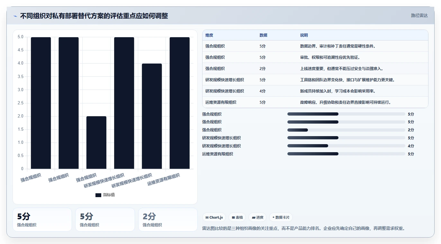Open the 2分 强合规组织 data card
This screenshot has height=244, width=441.
(168, 220)
